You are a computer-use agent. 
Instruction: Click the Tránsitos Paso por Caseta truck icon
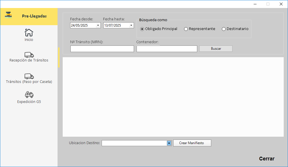tap(29, 76)
